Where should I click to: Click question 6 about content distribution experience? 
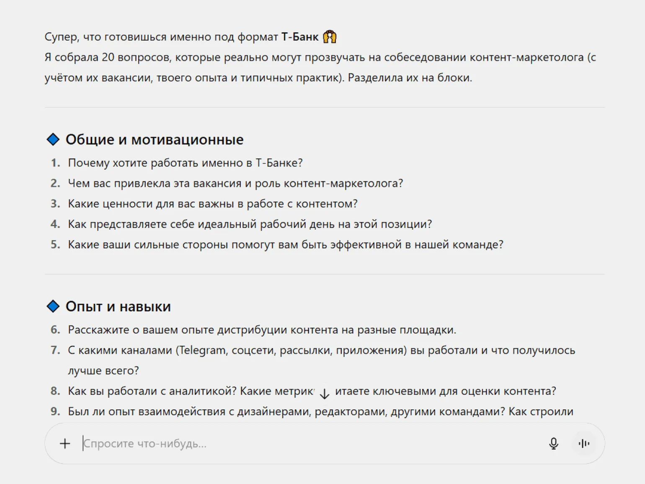(x=262, y=330)
